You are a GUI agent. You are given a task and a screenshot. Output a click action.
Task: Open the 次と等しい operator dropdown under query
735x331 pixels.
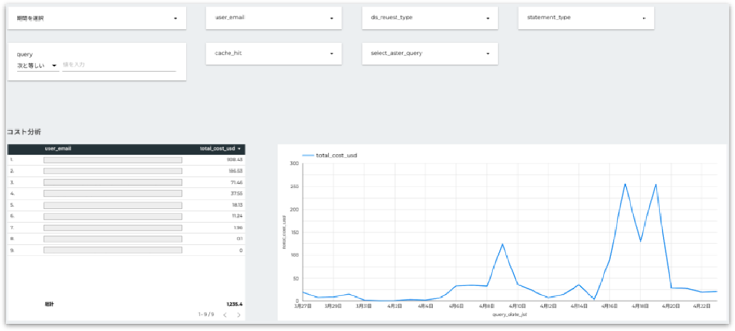click(x=38, y=66)
